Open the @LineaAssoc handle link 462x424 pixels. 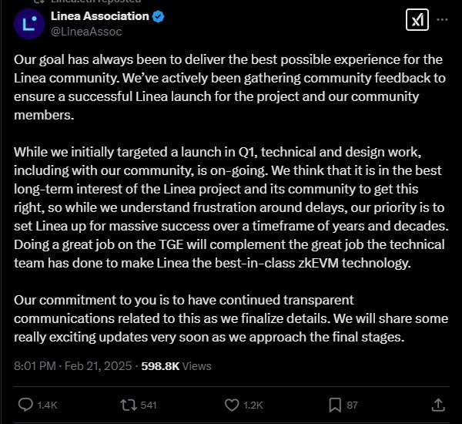(86, 32)
